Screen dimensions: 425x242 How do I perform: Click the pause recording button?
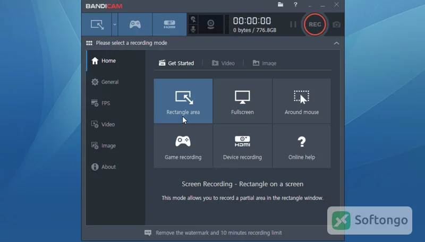tap(293, 24)
